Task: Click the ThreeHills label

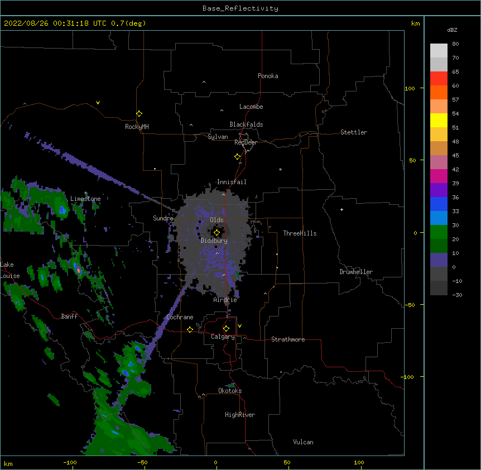Action: (x=300, y=233)
